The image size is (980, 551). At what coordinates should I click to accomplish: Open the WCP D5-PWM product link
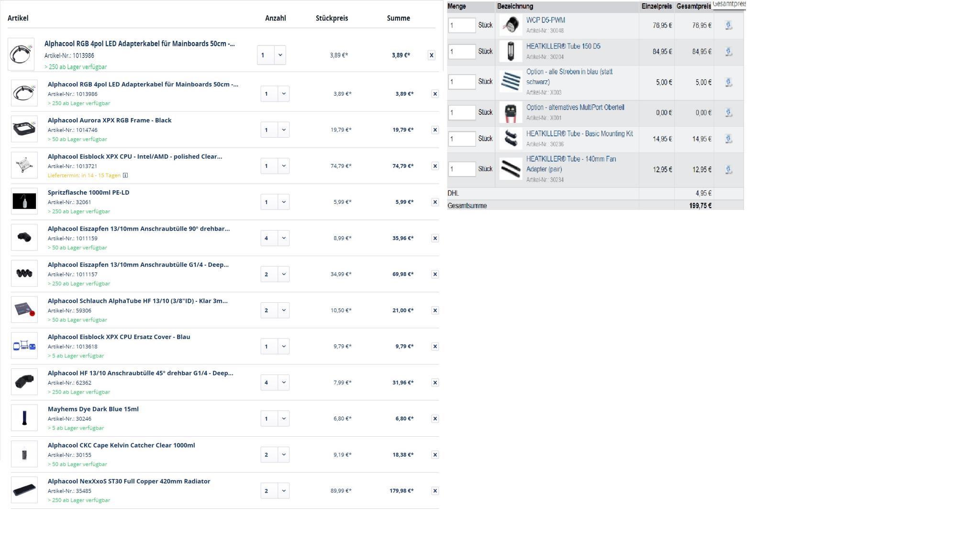point(546,20)
